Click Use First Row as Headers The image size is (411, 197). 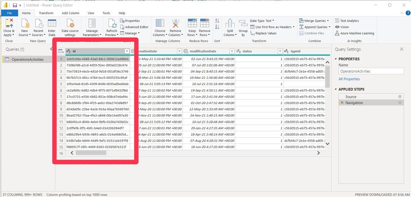tap(272, 27)
